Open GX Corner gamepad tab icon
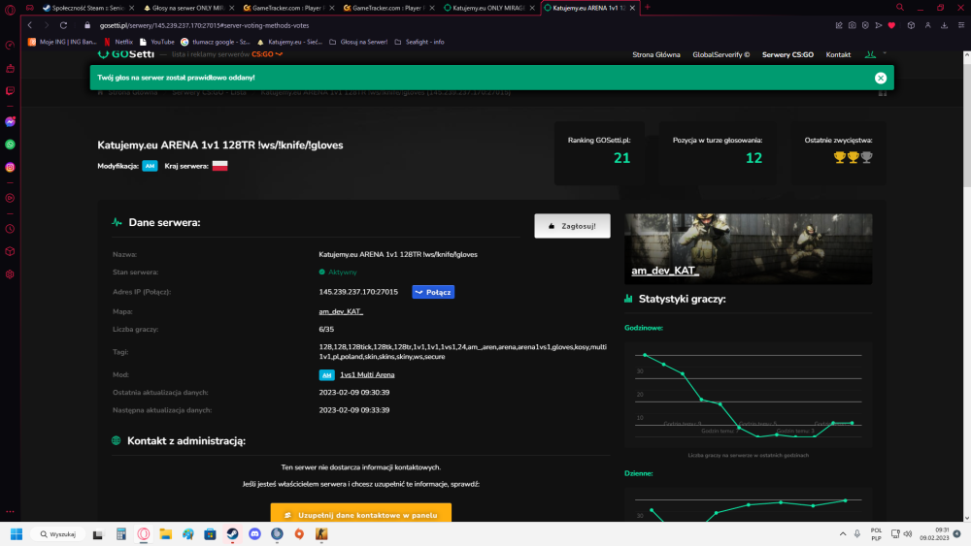 tap(29, 8)
